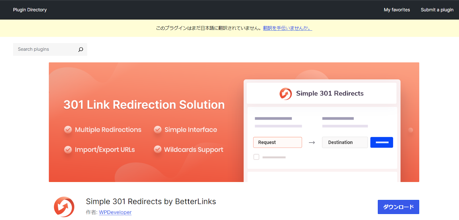The height and width of the screenshot is (220, 459).
Task: Click the Import/Export URLs text
Action: pyautogui.click(x=105, y=150)
